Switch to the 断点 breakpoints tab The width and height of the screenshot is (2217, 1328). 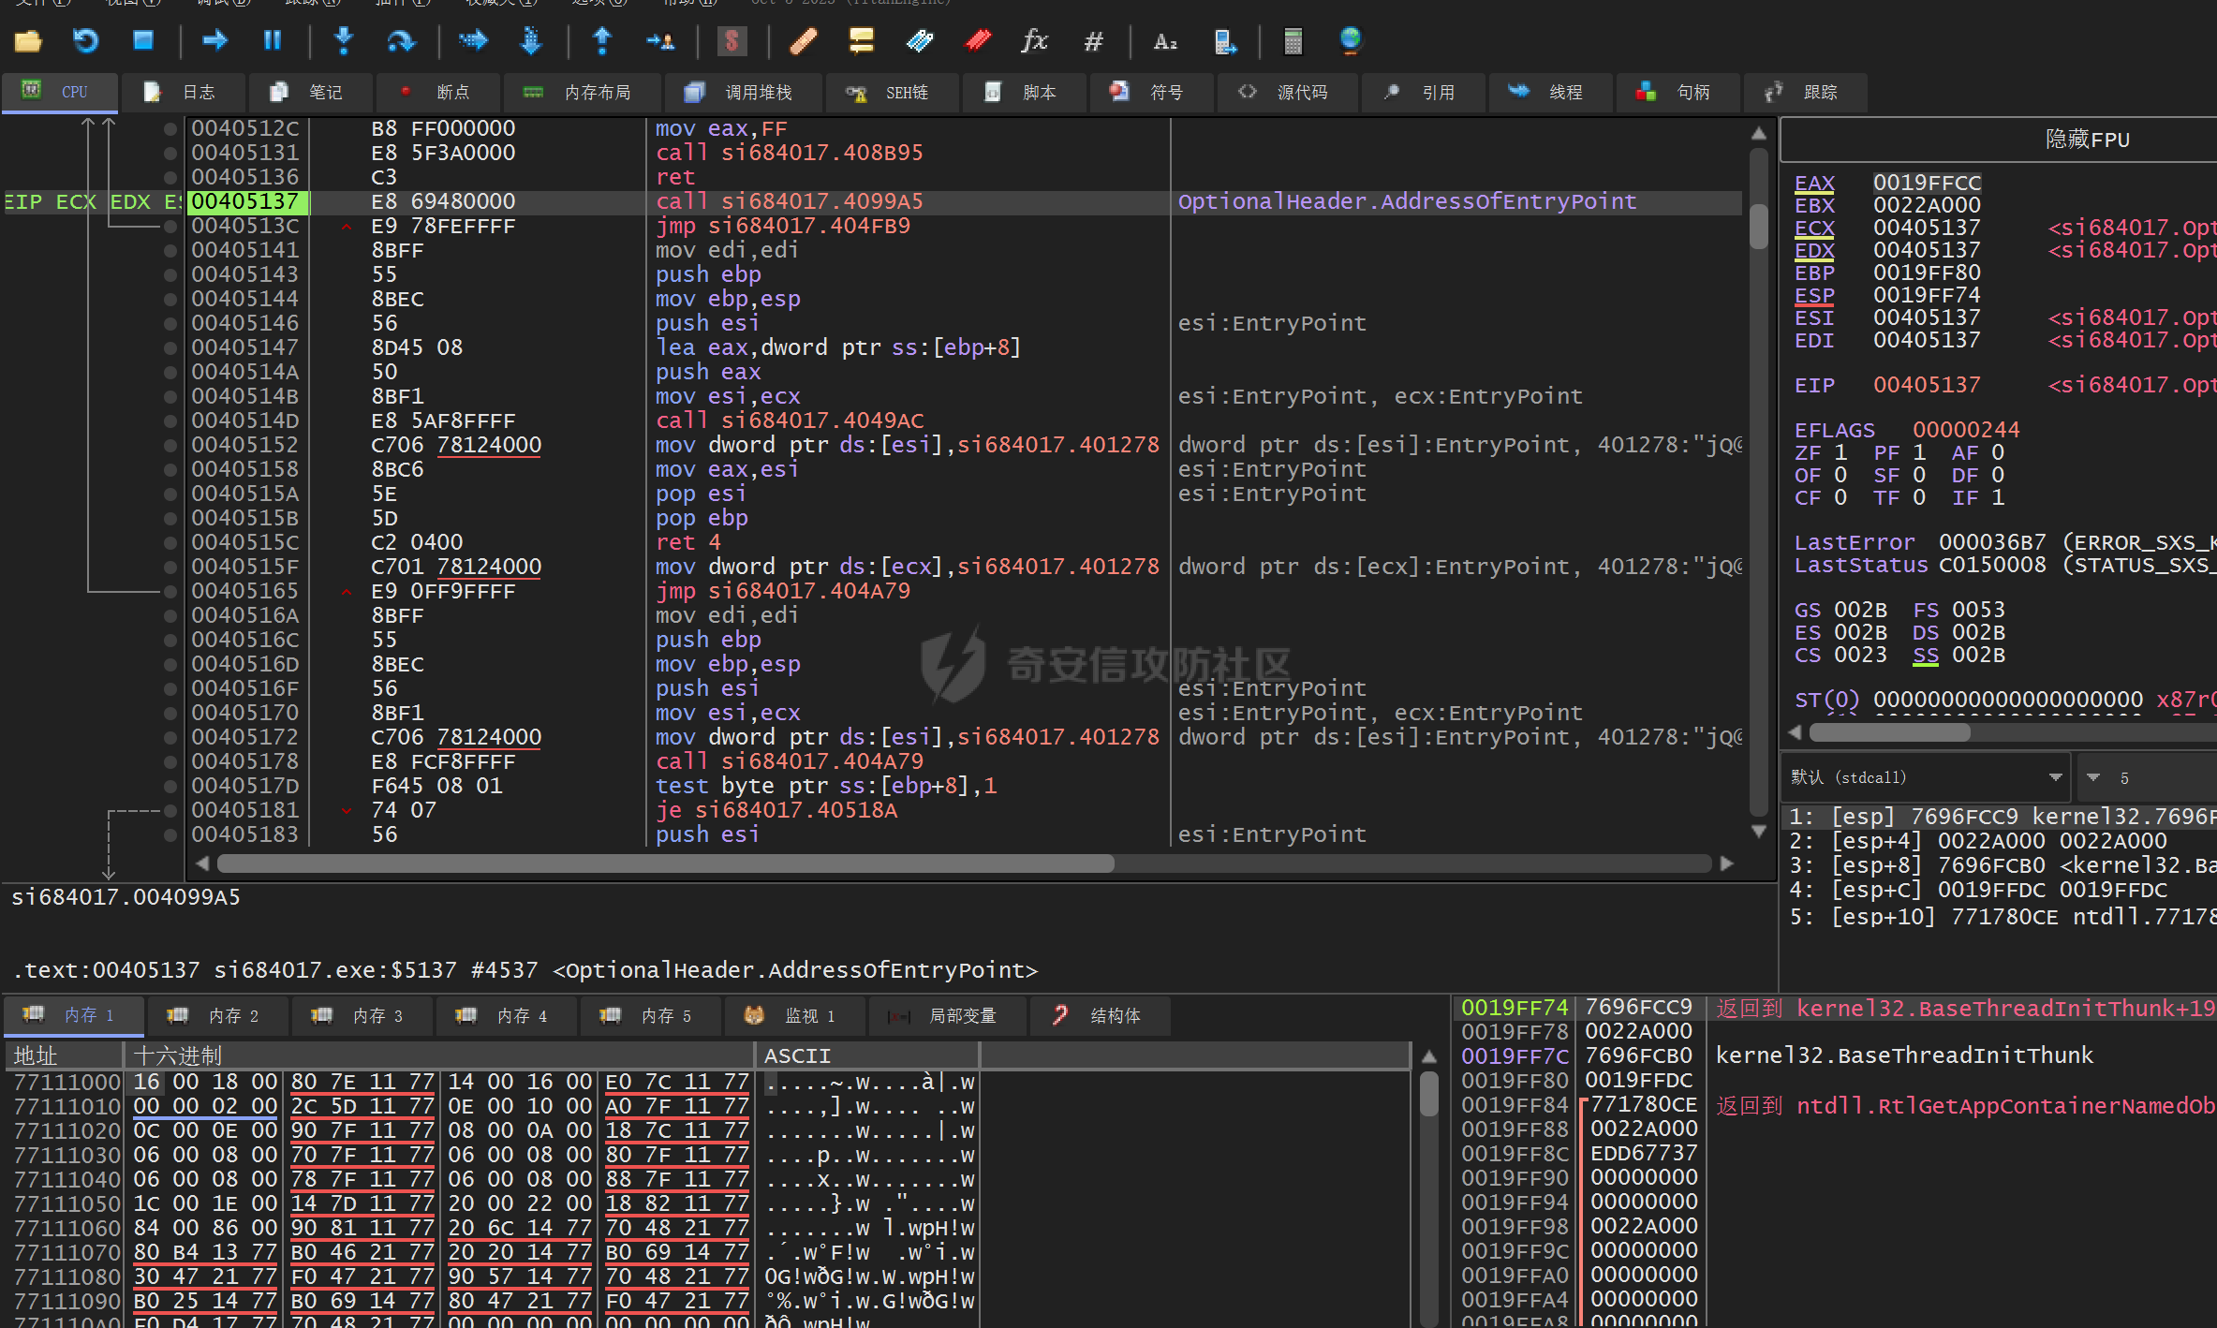[x=438, y=92]
